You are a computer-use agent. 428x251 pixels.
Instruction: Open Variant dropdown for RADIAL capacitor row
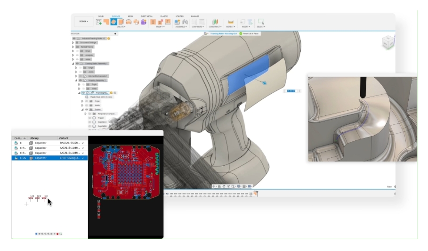click(83, 143)
